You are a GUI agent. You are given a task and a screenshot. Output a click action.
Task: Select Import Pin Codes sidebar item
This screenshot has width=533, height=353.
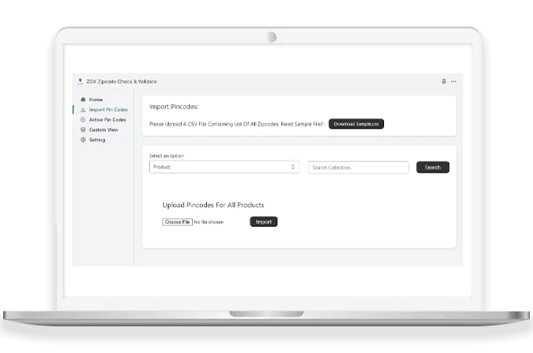pos(108,110)
